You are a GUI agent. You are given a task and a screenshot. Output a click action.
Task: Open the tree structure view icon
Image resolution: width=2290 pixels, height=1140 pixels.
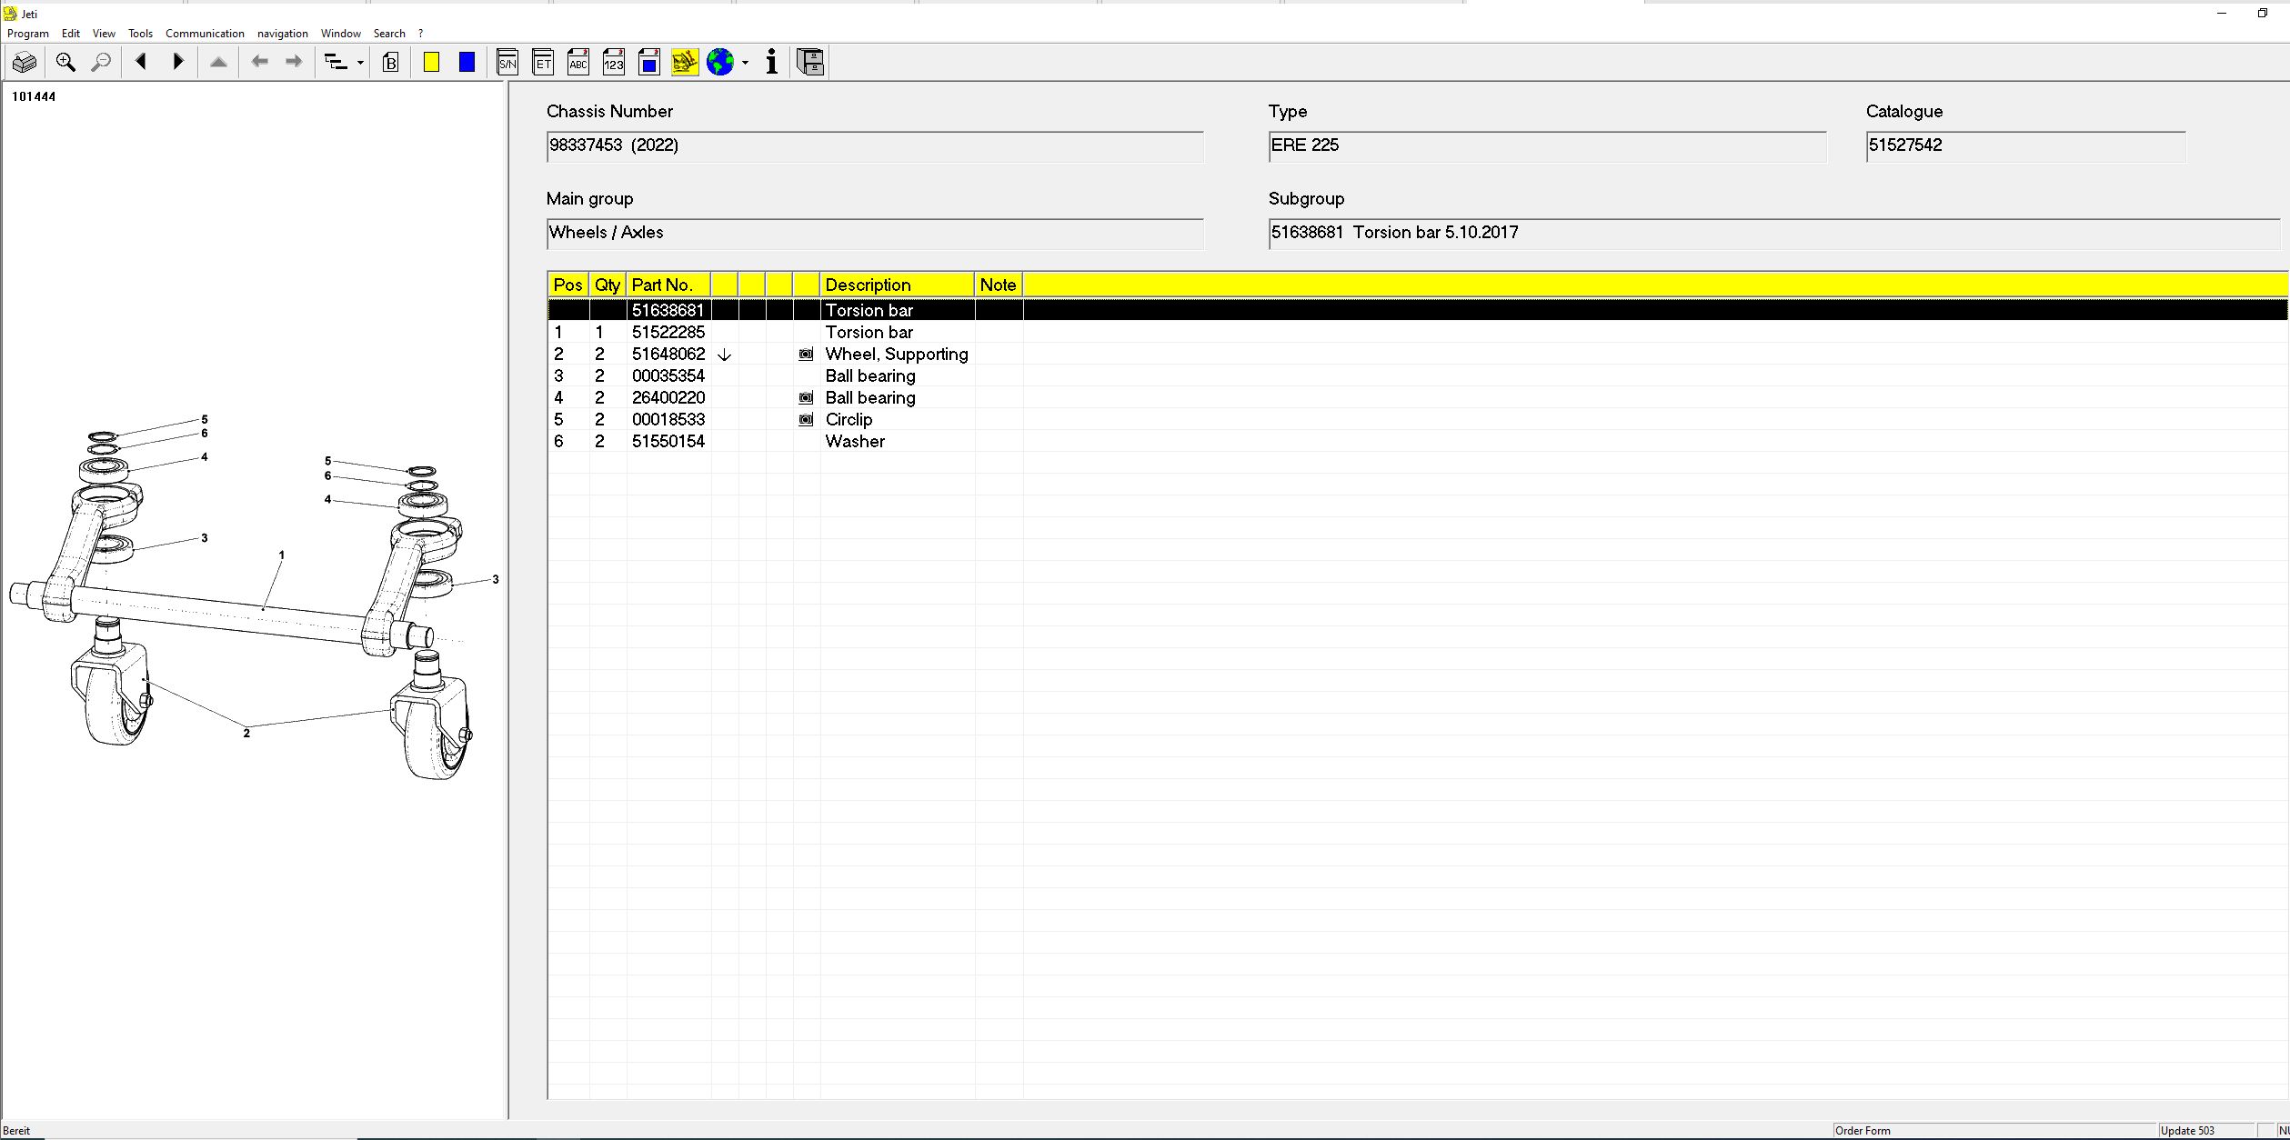(x=336, y=62)
